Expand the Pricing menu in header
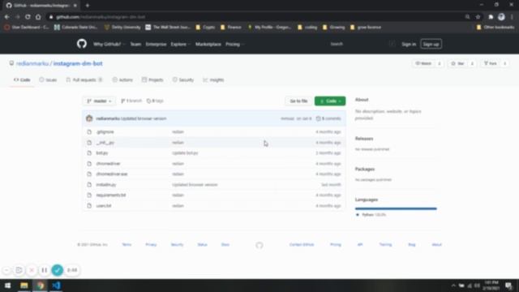Image resolution: width=519 pixels, height=292 pixels. click(234, 44)
